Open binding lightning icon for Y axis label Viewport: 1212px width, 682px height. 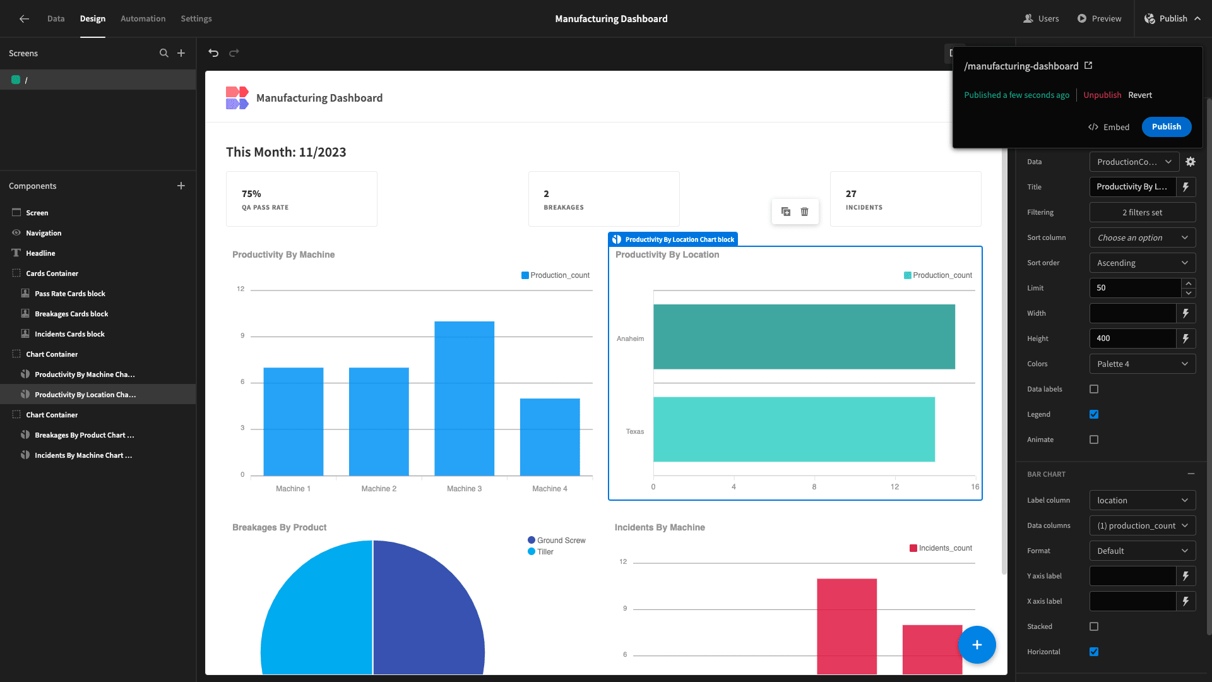coord(1186,576)
